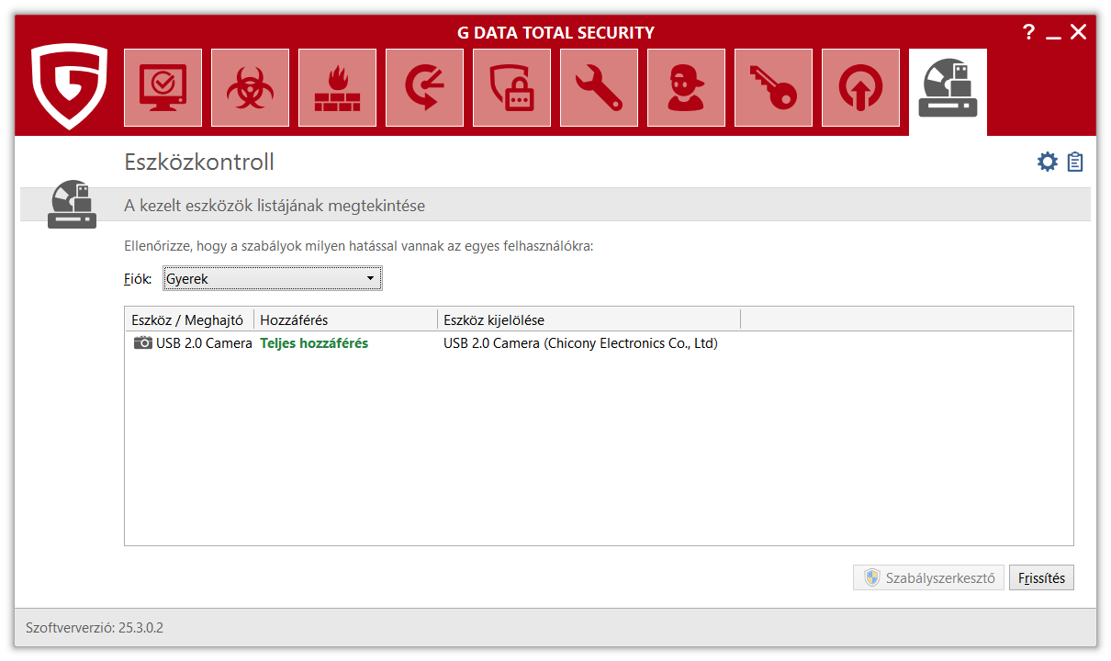Sort by Eszköz kijelölése column header

589,319
